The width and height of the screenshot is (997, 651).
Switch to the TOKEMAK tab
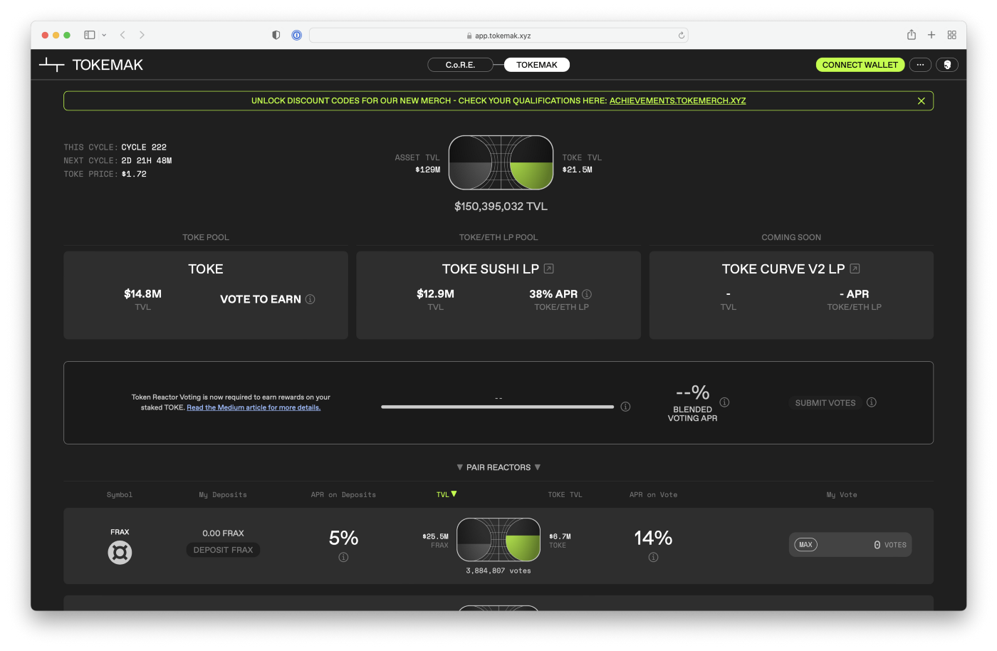point(537,65)
